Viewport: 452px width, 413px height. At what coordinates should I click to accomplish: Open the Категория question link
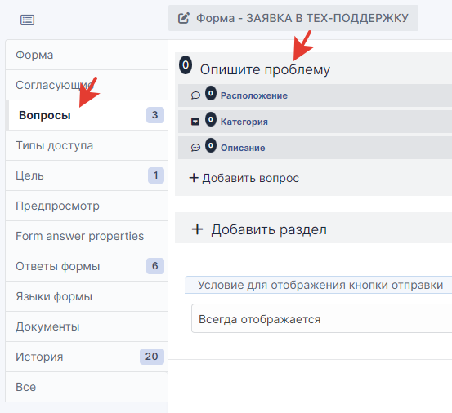[x=244, y=122]
